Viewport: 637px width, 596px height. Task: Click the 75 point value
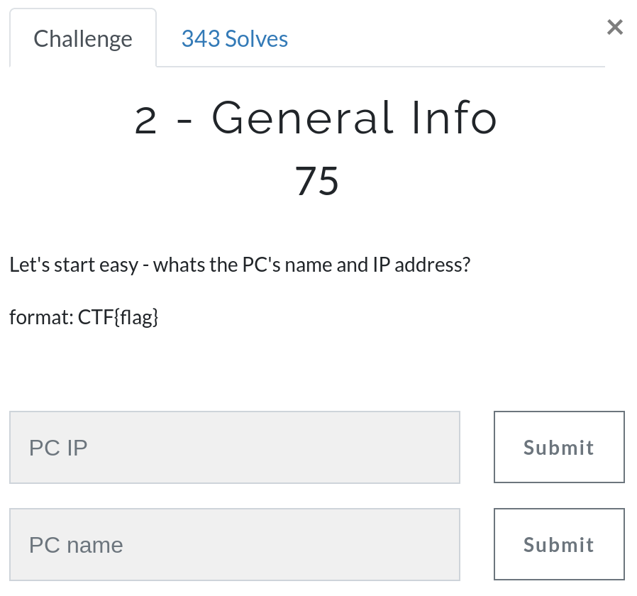(316, 181)
